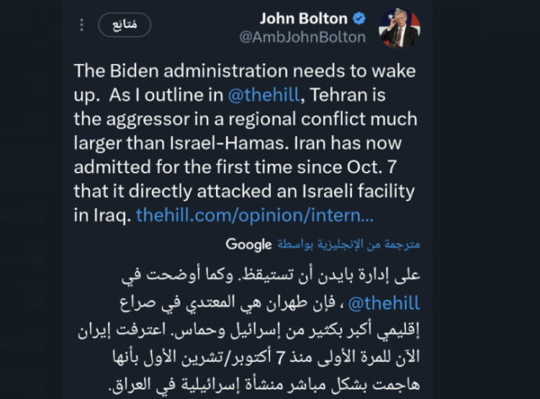Click the English tweet body text
540x399 pixels.
[246, 143]
